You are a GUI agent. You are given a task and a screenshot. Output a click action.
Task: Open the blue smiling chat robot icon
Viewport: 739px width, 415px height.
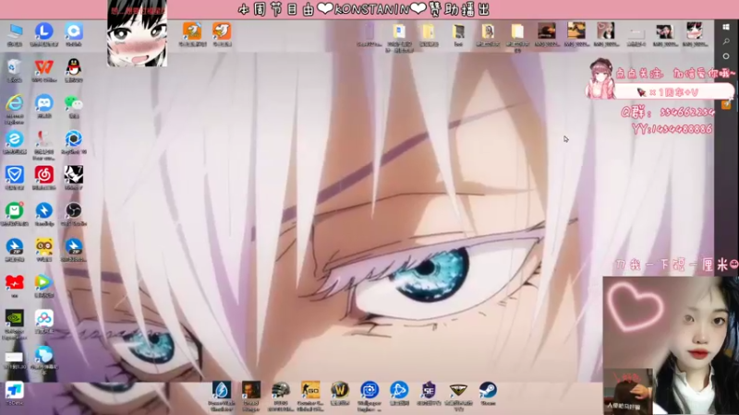tap(43, 103)
